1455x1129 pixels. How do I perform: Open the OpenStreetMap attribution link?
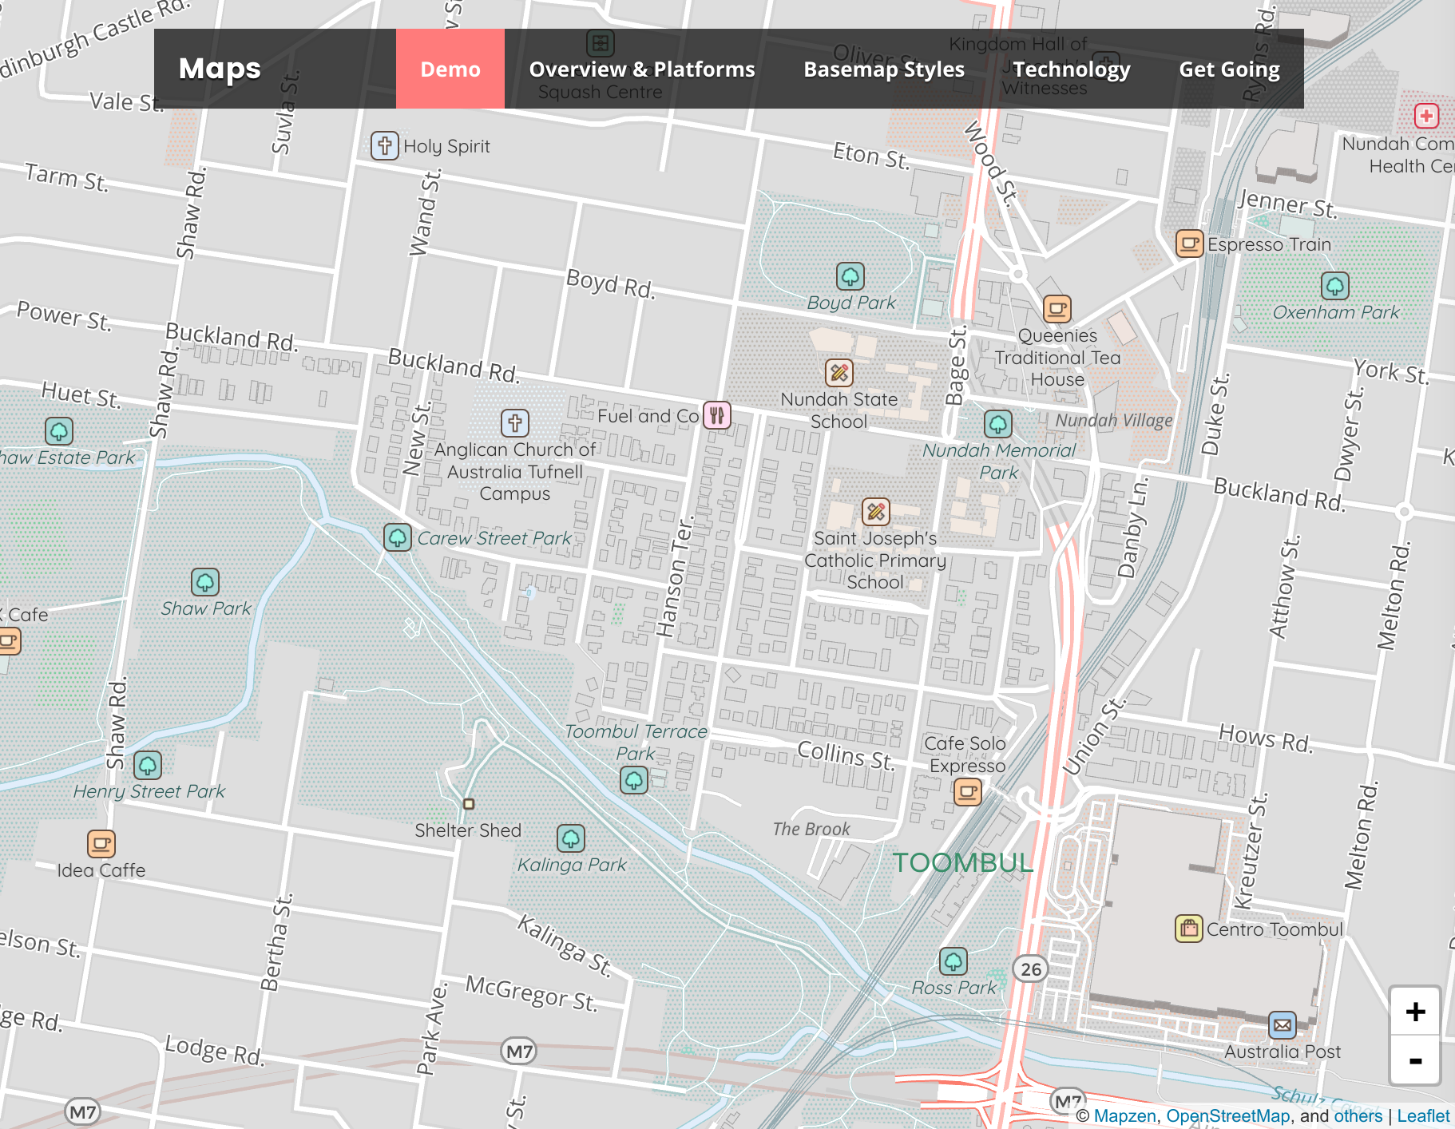pyautogui.click(x=1227, y=1115)
